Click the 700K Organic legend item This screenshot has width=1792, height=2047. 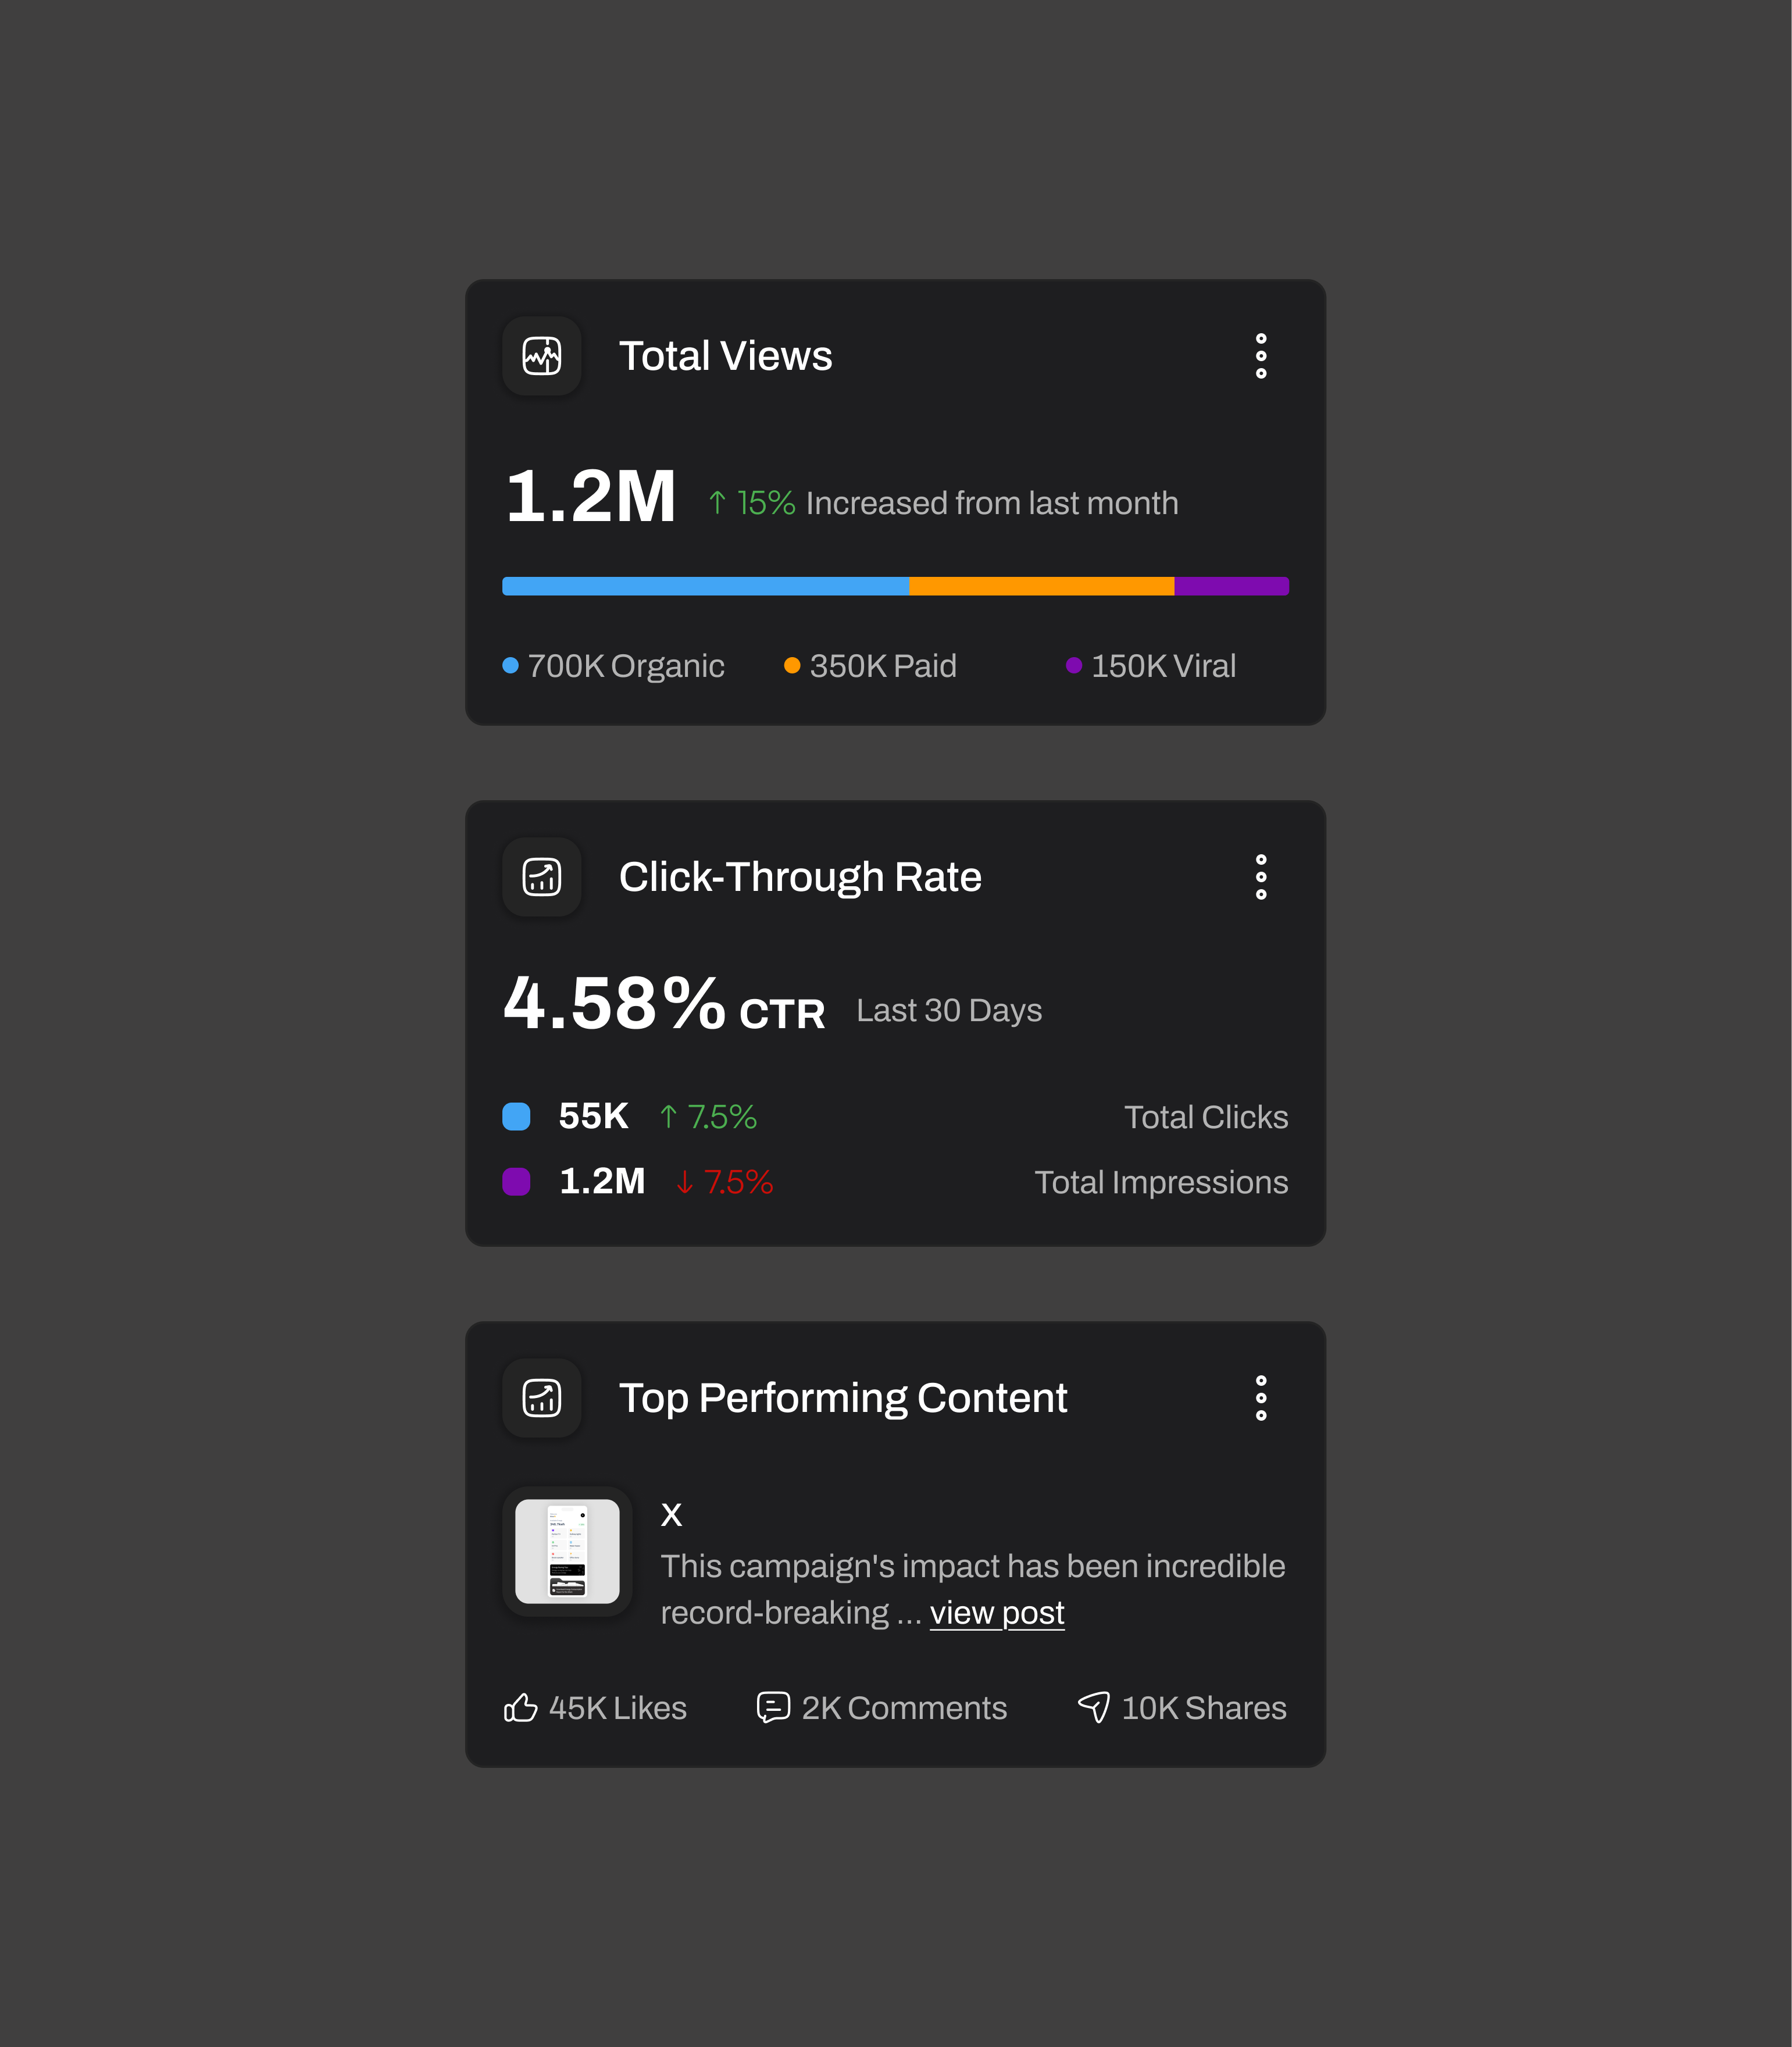pos(614,666)
